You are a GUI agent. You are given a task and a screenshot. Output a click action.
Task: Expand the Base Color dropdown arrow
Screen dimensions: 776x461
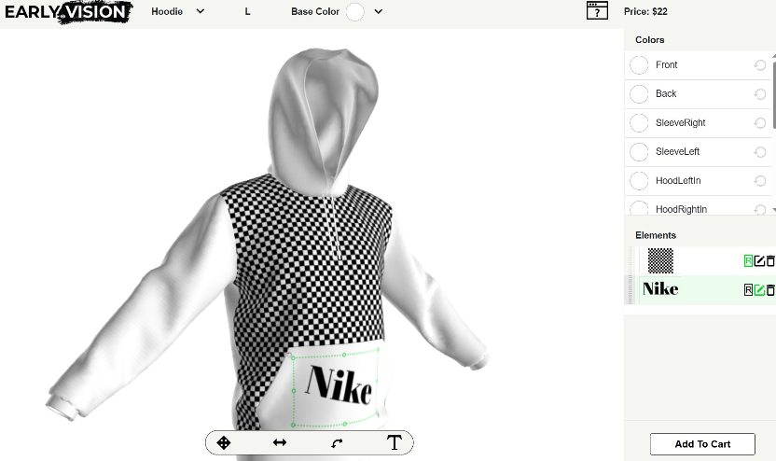[x=378, y=12]
